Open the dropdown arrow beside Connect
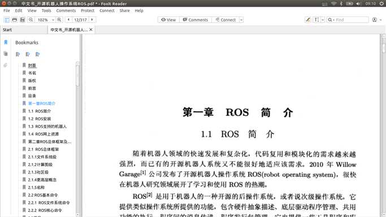 (241, 20)
